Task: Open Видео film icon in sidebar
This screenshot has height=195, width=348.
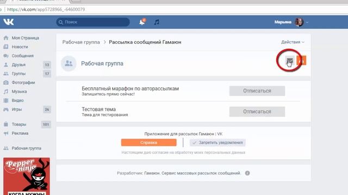Action: pos(6,100)
